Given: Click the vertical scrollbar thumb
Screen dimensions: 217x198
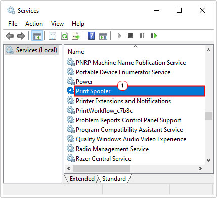Looking at the screenshot, I should point(208,116).
